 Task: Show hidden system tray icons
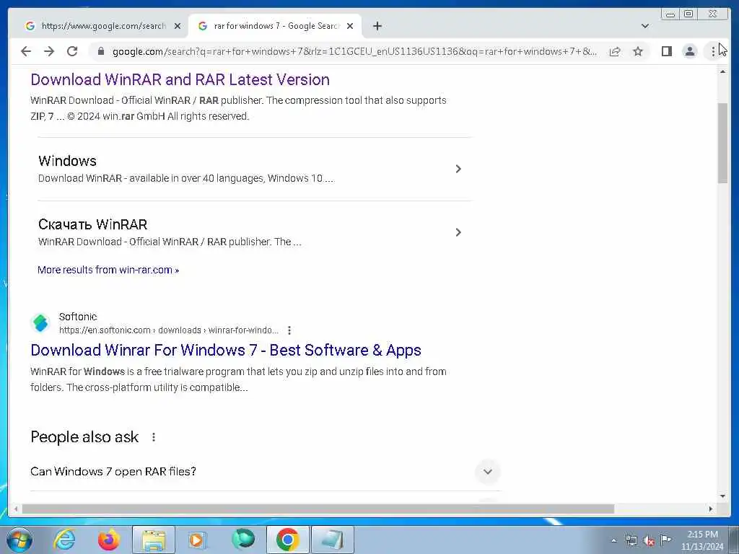point(613,541)
